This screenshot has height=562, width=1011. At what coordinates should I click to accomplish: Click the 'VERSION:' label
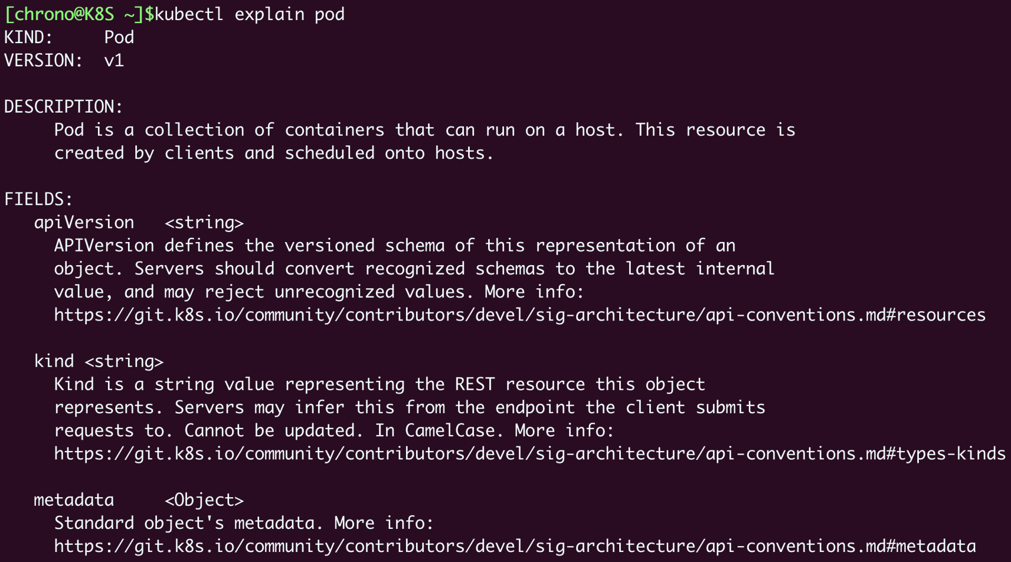point(43,61)
